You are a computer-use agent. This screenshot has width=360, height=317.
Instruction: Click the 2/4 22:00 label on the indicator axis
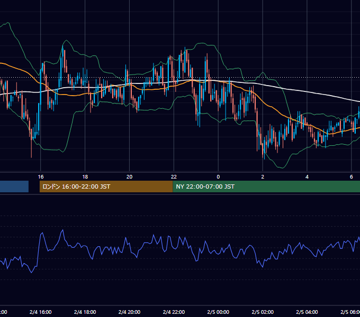174,312
